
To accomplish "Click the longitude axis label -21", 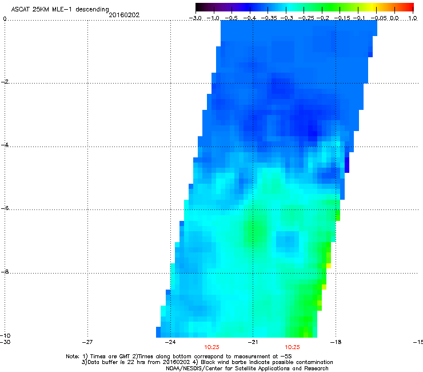I will click(x=253, y=342).
